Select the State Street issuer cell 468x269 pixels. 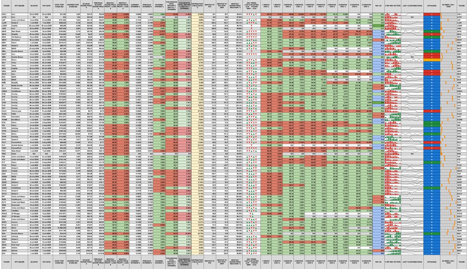point(19,151)
